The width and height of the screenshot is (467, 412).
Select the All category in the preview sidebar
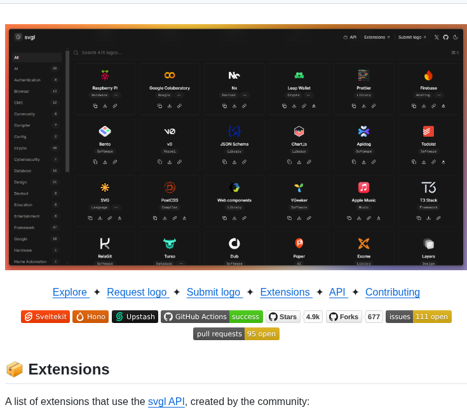coord(37,57)
